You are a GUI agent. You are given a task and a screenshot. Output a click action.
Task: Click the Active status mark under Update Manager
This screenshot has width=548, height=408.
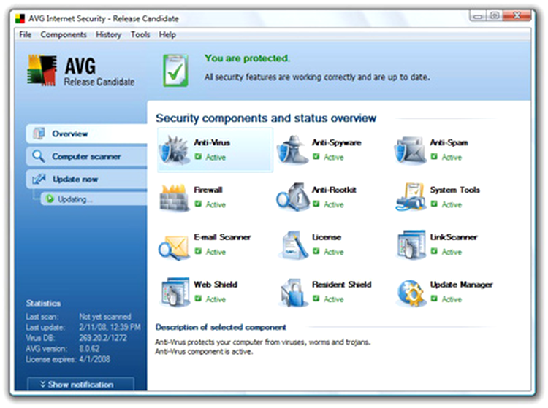[x=434, y=299]
